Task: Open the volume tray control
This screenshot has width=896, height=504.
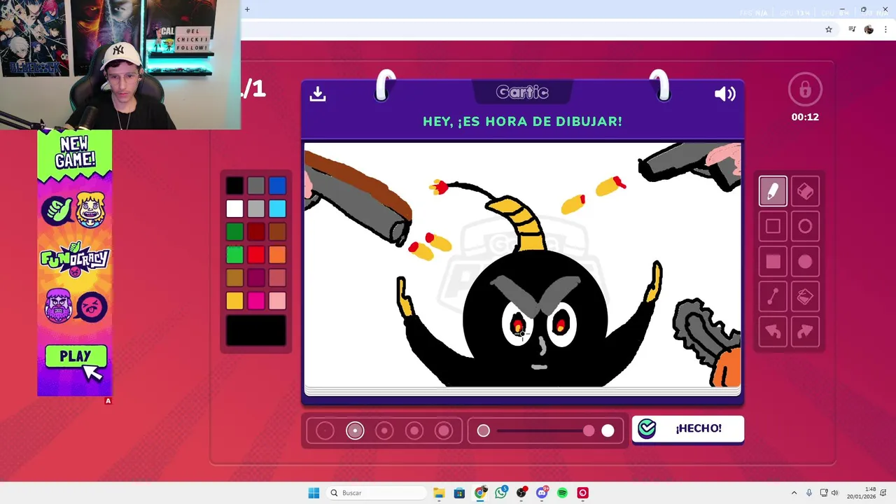Action: (834, 493)
